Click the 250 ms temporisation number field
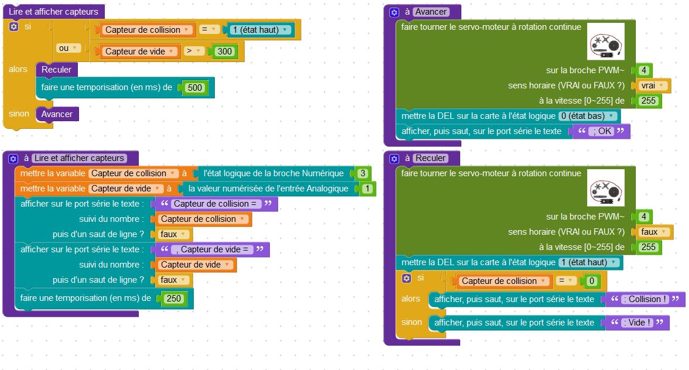The height and width of the screenshot is (370, 689). (173, 299)
